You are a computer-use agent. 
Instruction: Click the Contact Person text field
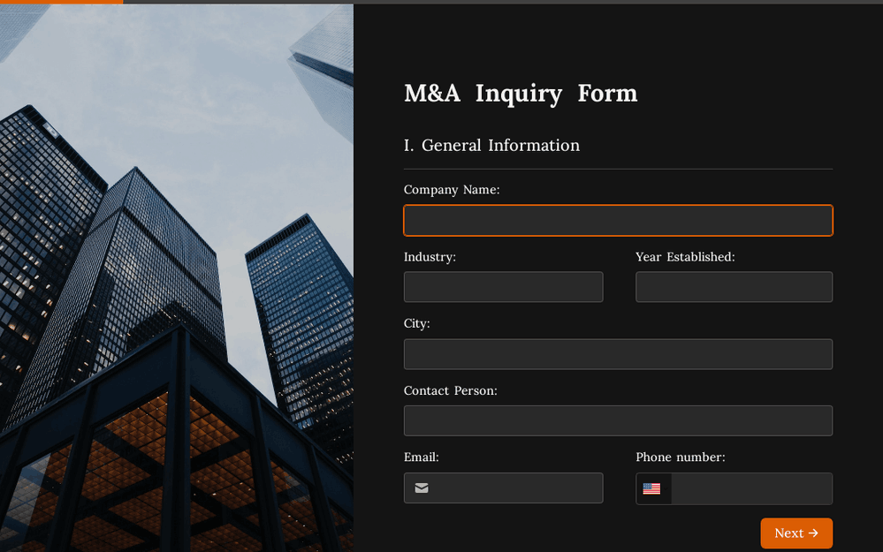point(617,420)
